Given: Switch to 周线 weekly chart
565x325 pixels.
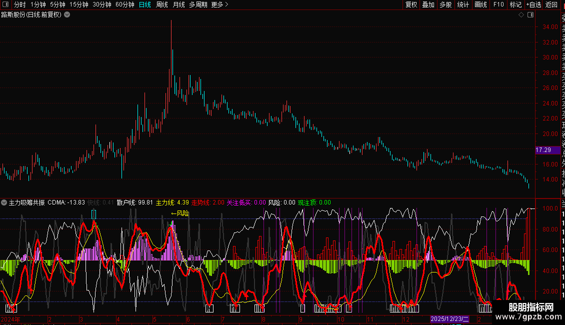Looking at the screenshot, I should point(162,4).
